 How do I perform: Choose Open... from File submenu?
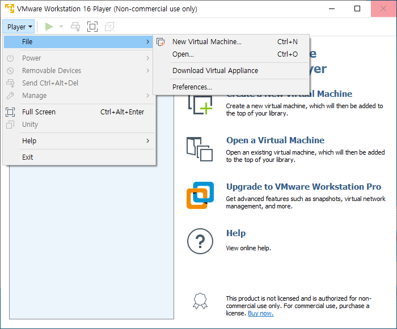(231, 54)
